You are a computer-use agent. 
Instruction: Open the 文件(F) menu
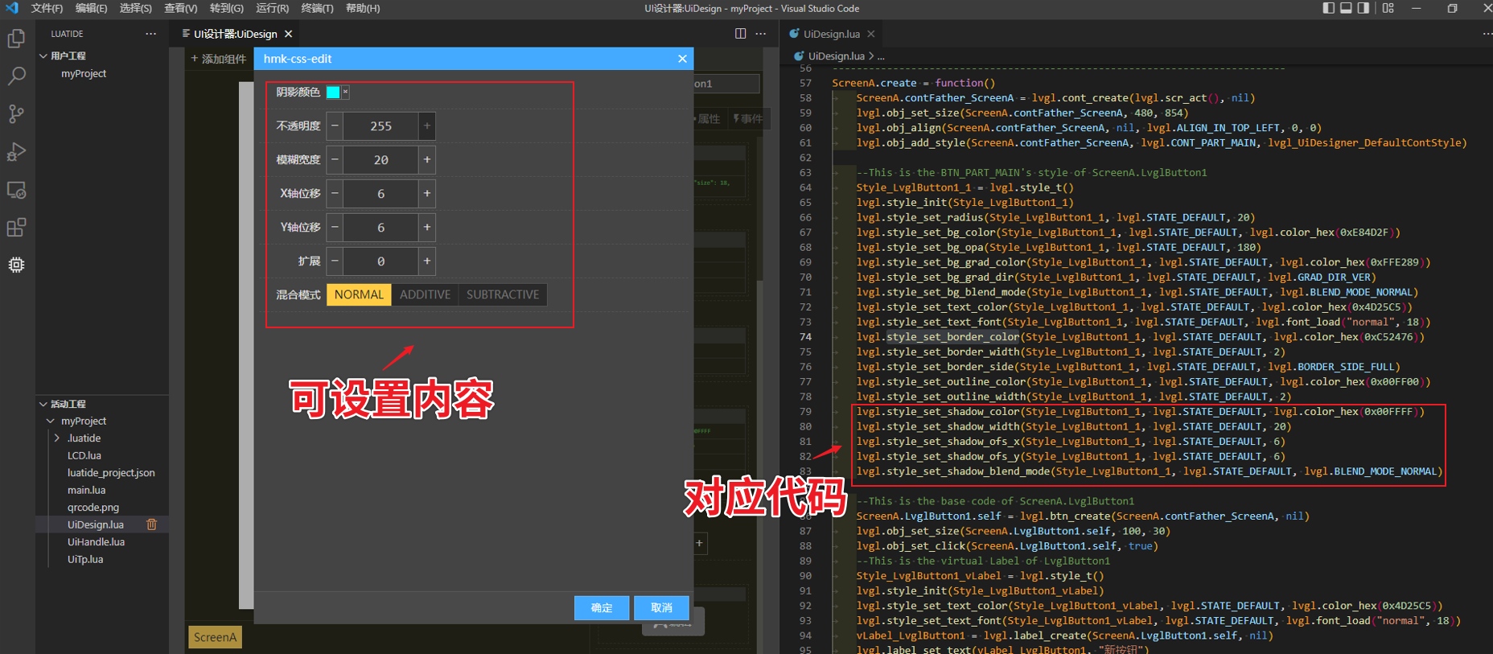click(47, 8)
